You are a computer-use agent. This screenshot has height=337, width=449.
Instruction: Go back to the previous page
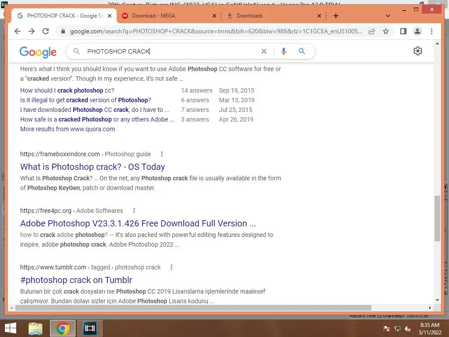(x=18, y=31)
